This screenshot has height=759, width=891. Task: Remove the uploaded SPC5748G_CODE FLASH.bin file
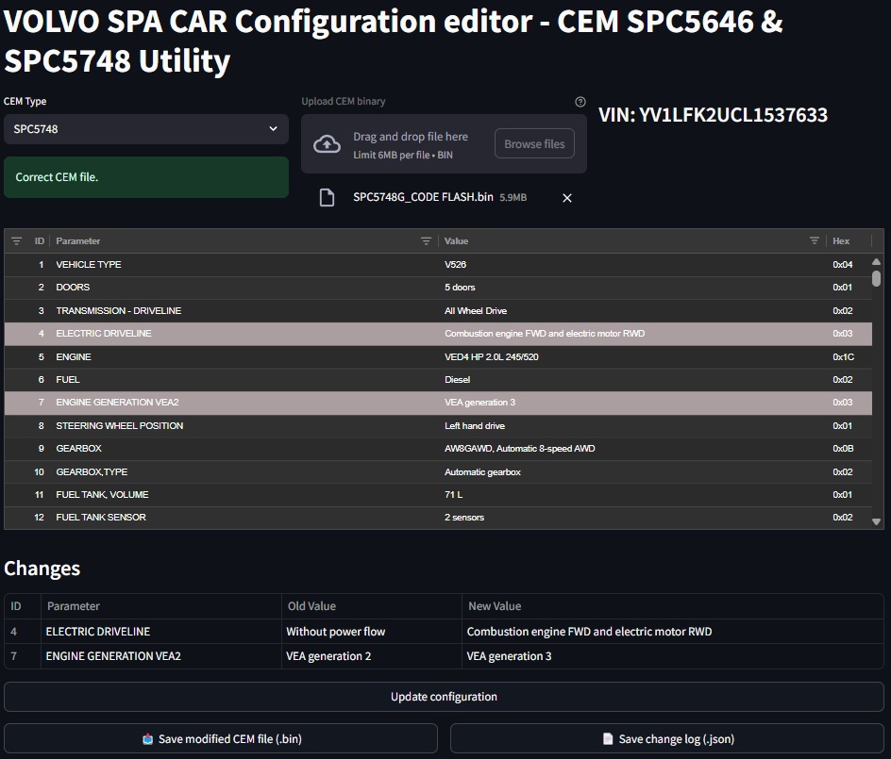coord(567,197)
